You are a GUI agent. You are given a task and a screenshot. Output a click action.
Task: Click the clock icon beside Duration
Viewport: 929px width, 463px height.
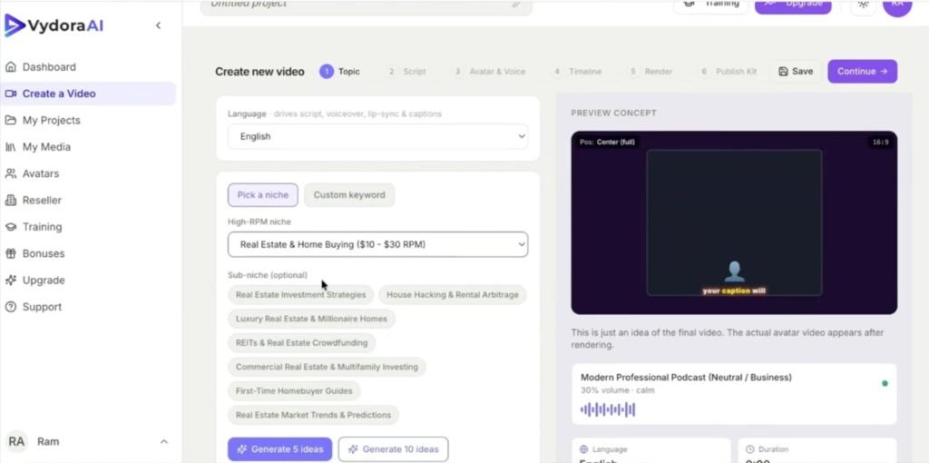749,449
